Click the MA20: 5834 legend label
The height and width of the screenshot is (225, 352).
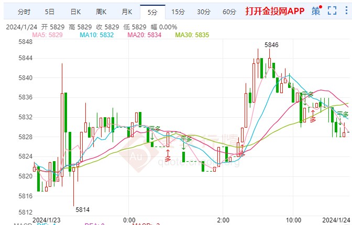pos(145,35)
